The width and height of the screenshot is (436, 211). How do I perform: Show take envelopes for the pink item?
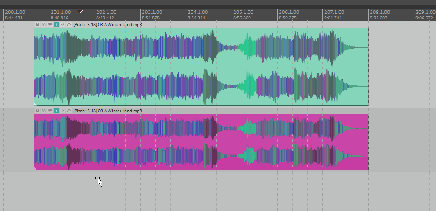(x=69, y=111)
